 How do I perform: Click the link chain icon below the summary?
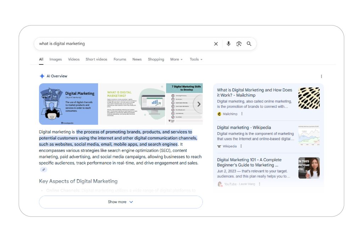(x=44, y=170)
